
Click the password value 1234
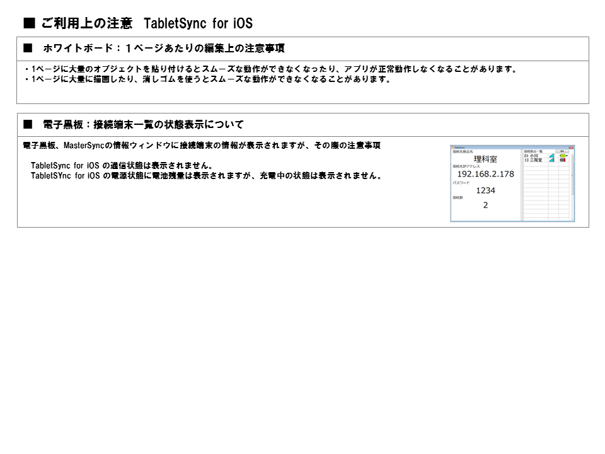pyautogui.click(x=485, y=190)
